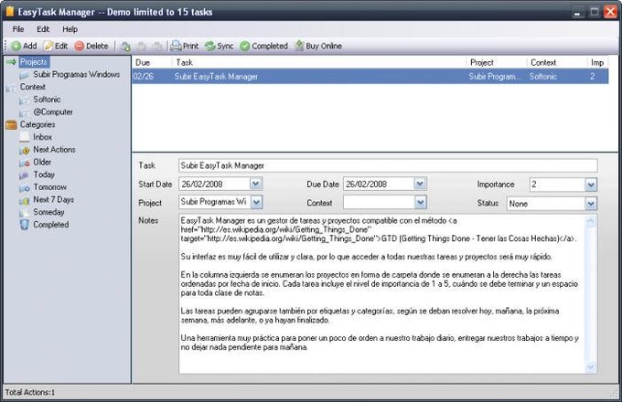
Task: Click the Notes scrollbar up arrow
Action: click(x=591, y=220)
